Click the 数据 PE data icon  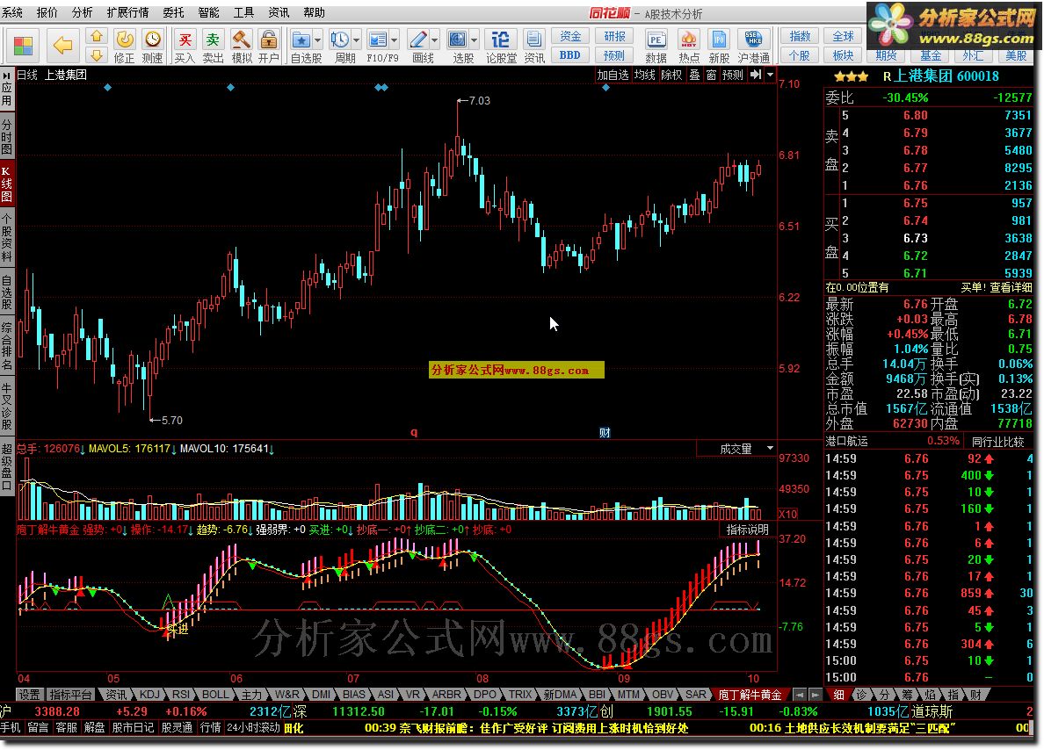[656, 40]
